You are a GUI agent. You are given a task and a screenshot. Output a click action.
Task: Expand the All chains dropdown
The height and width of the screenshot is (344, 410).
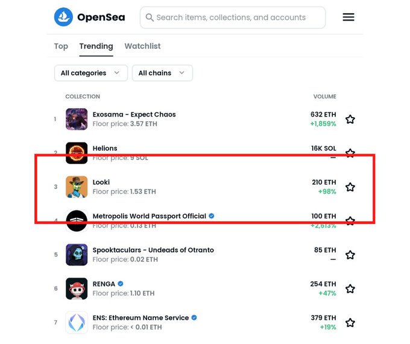coord(162,73)
